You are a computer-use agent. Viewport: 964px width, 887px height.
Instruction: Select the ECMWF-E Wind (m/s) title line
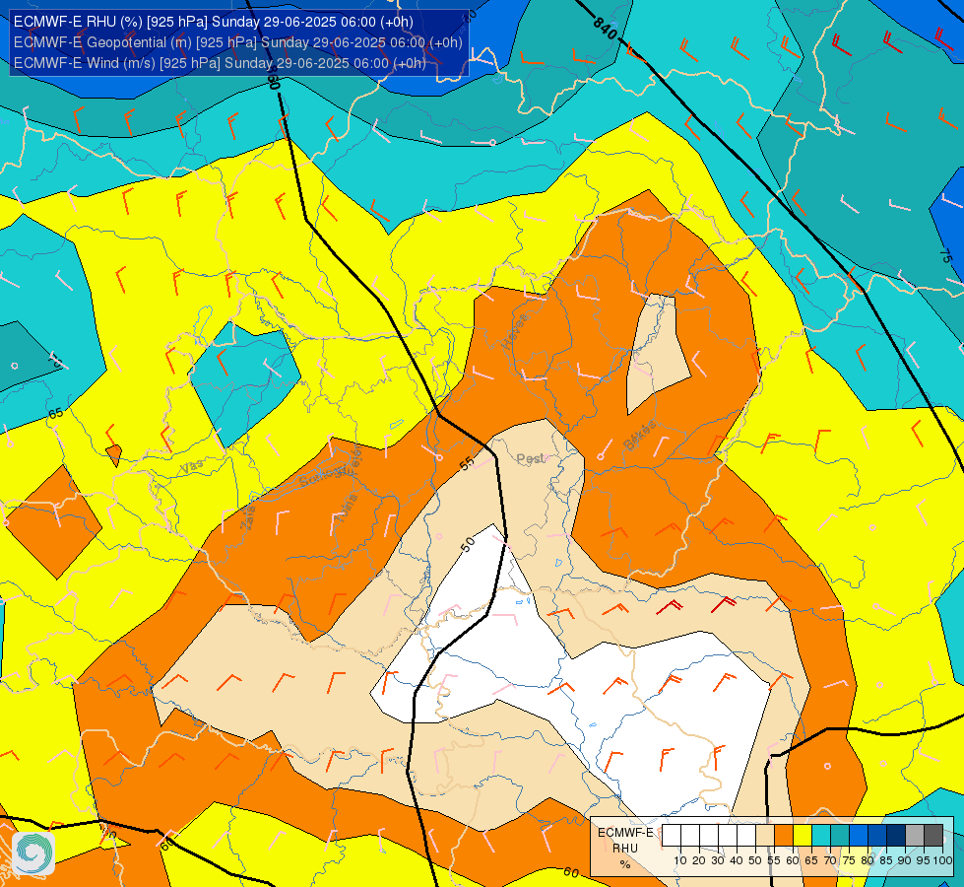tap(220, 63)
